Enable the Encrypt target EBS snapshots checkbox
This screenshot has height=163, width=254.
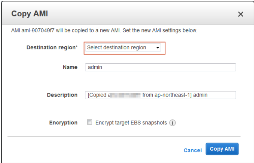click(89, 122)
